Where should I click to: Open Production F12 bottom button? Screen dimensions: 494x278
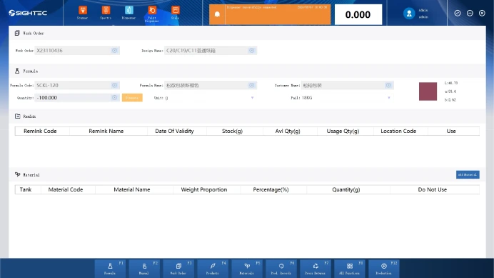pos(384,268)
